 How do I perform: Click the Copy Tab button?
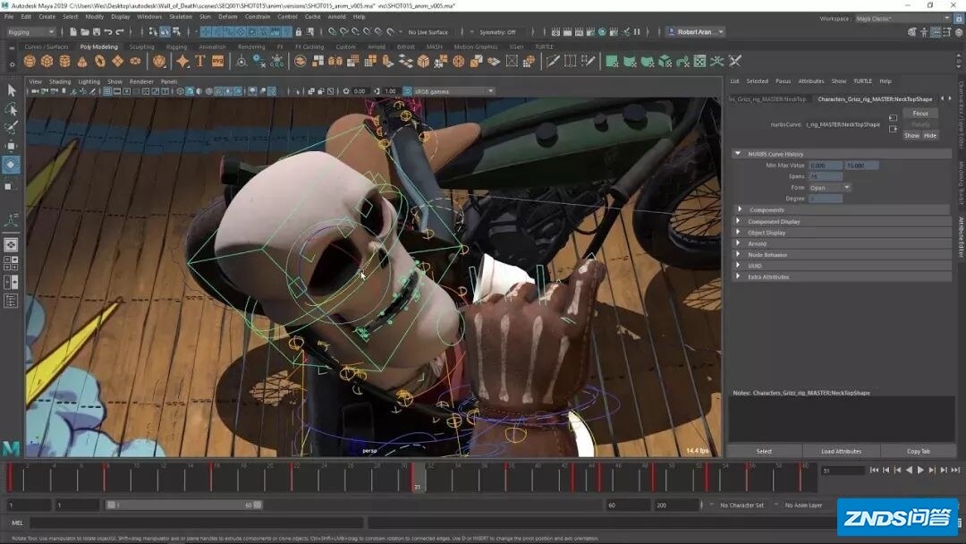coord(918,452)
